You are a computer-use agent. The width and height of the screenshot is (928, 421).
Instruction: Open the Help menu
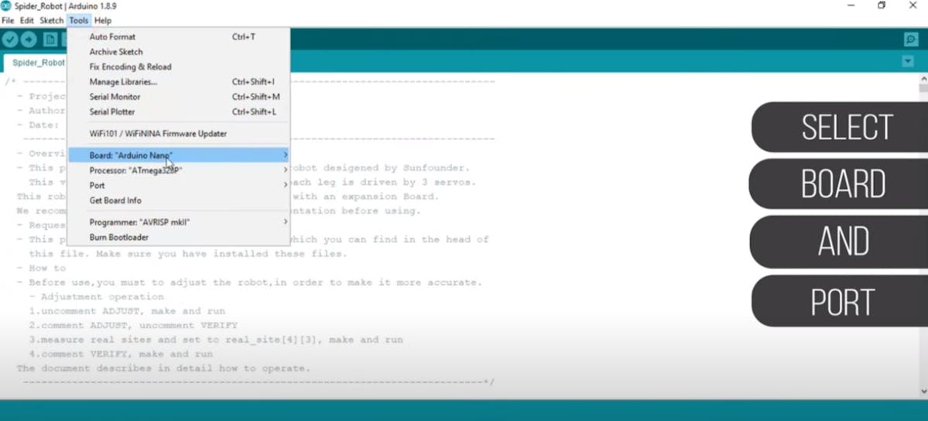pos(102,21)
